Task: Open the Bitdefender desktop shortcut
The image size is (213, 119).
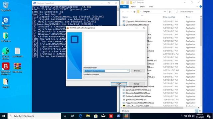Action: point(6,69)
